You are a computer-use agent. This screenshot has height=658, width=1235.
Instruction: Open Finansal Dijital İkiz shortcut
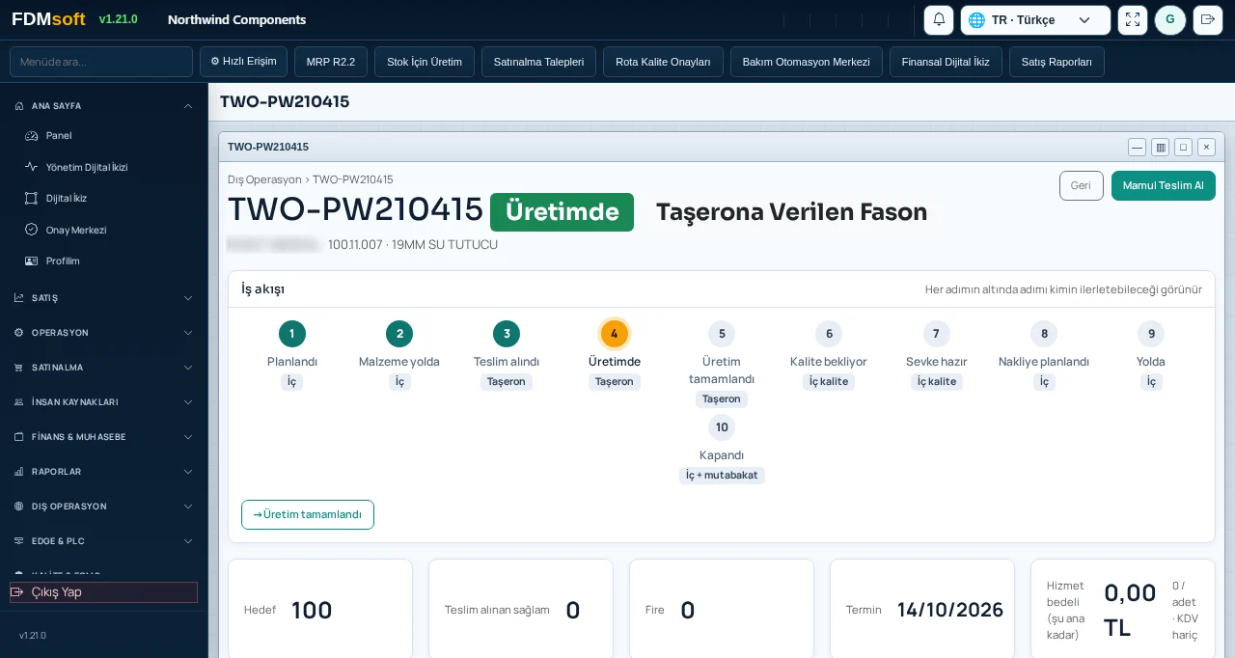[946, 62]
